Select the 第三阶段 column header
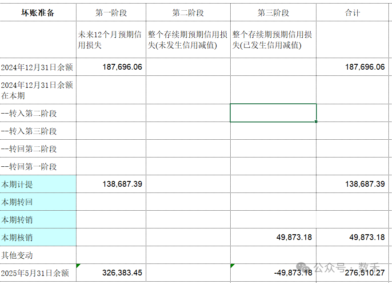 (x=273, y=12)
